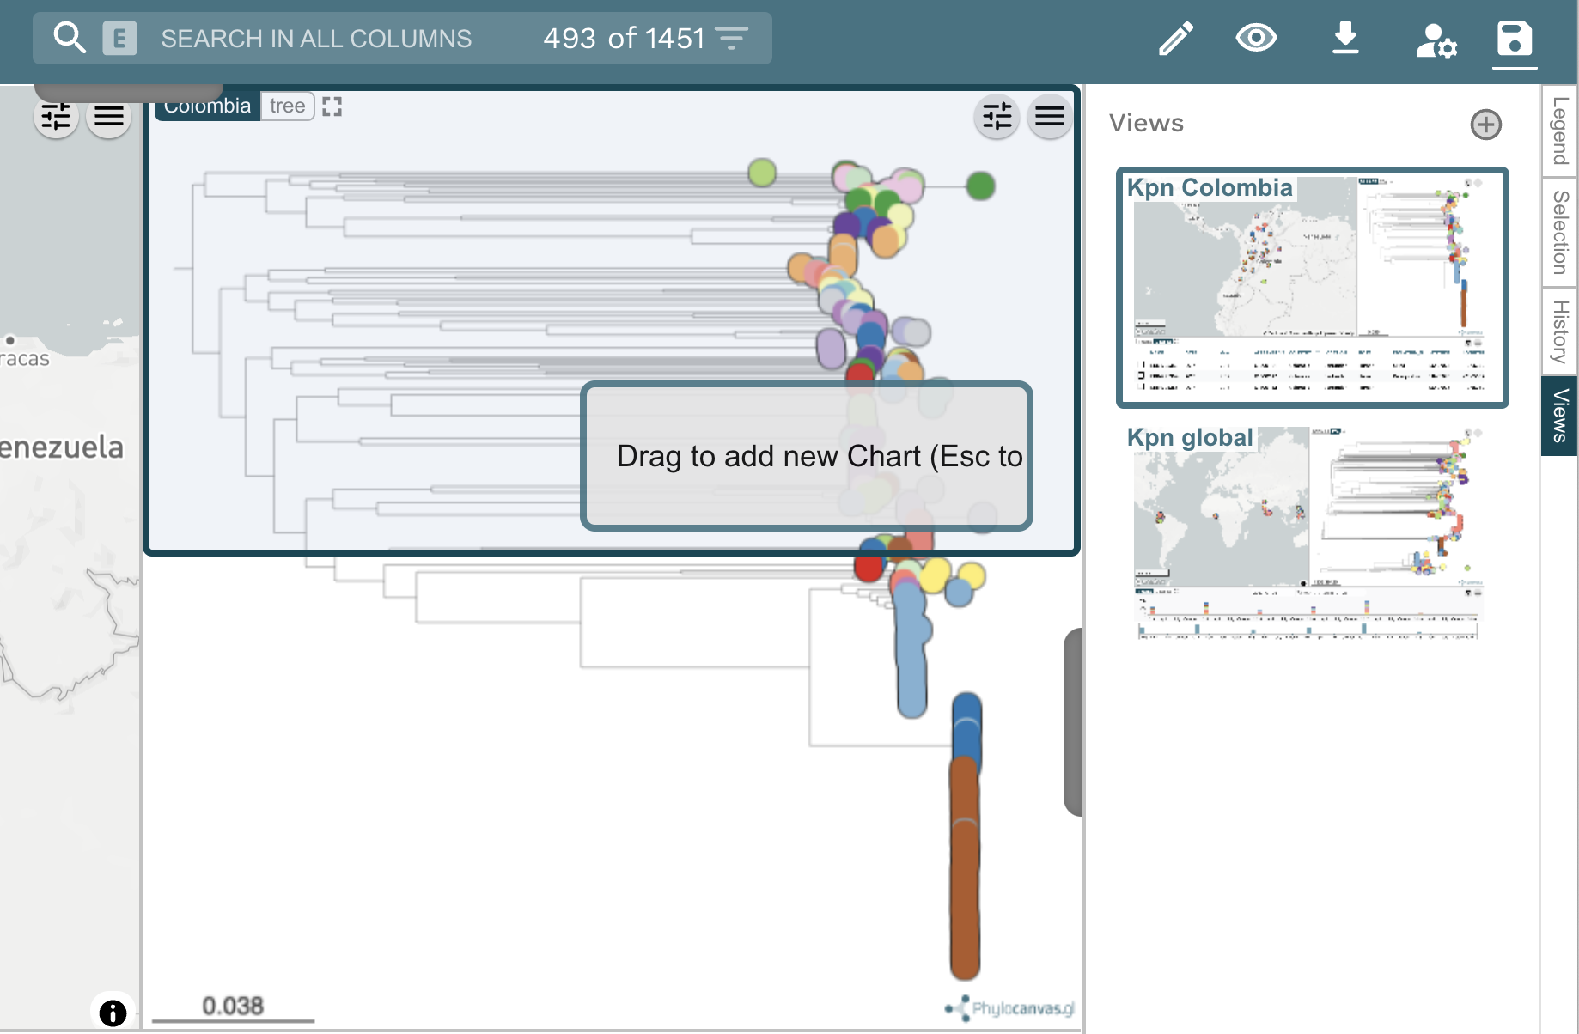Open the Legend side tab
This screenshot has height=1034, width=1579.
pyautogui.click(x=1560, y=131)
